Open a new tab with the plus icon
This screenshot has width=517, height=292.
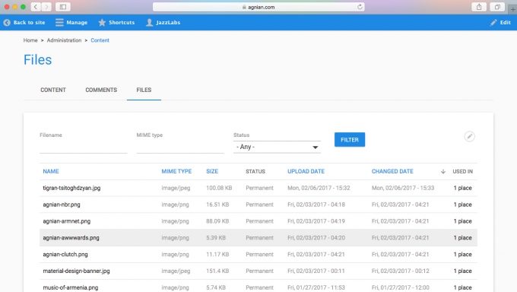pos(512,9)
